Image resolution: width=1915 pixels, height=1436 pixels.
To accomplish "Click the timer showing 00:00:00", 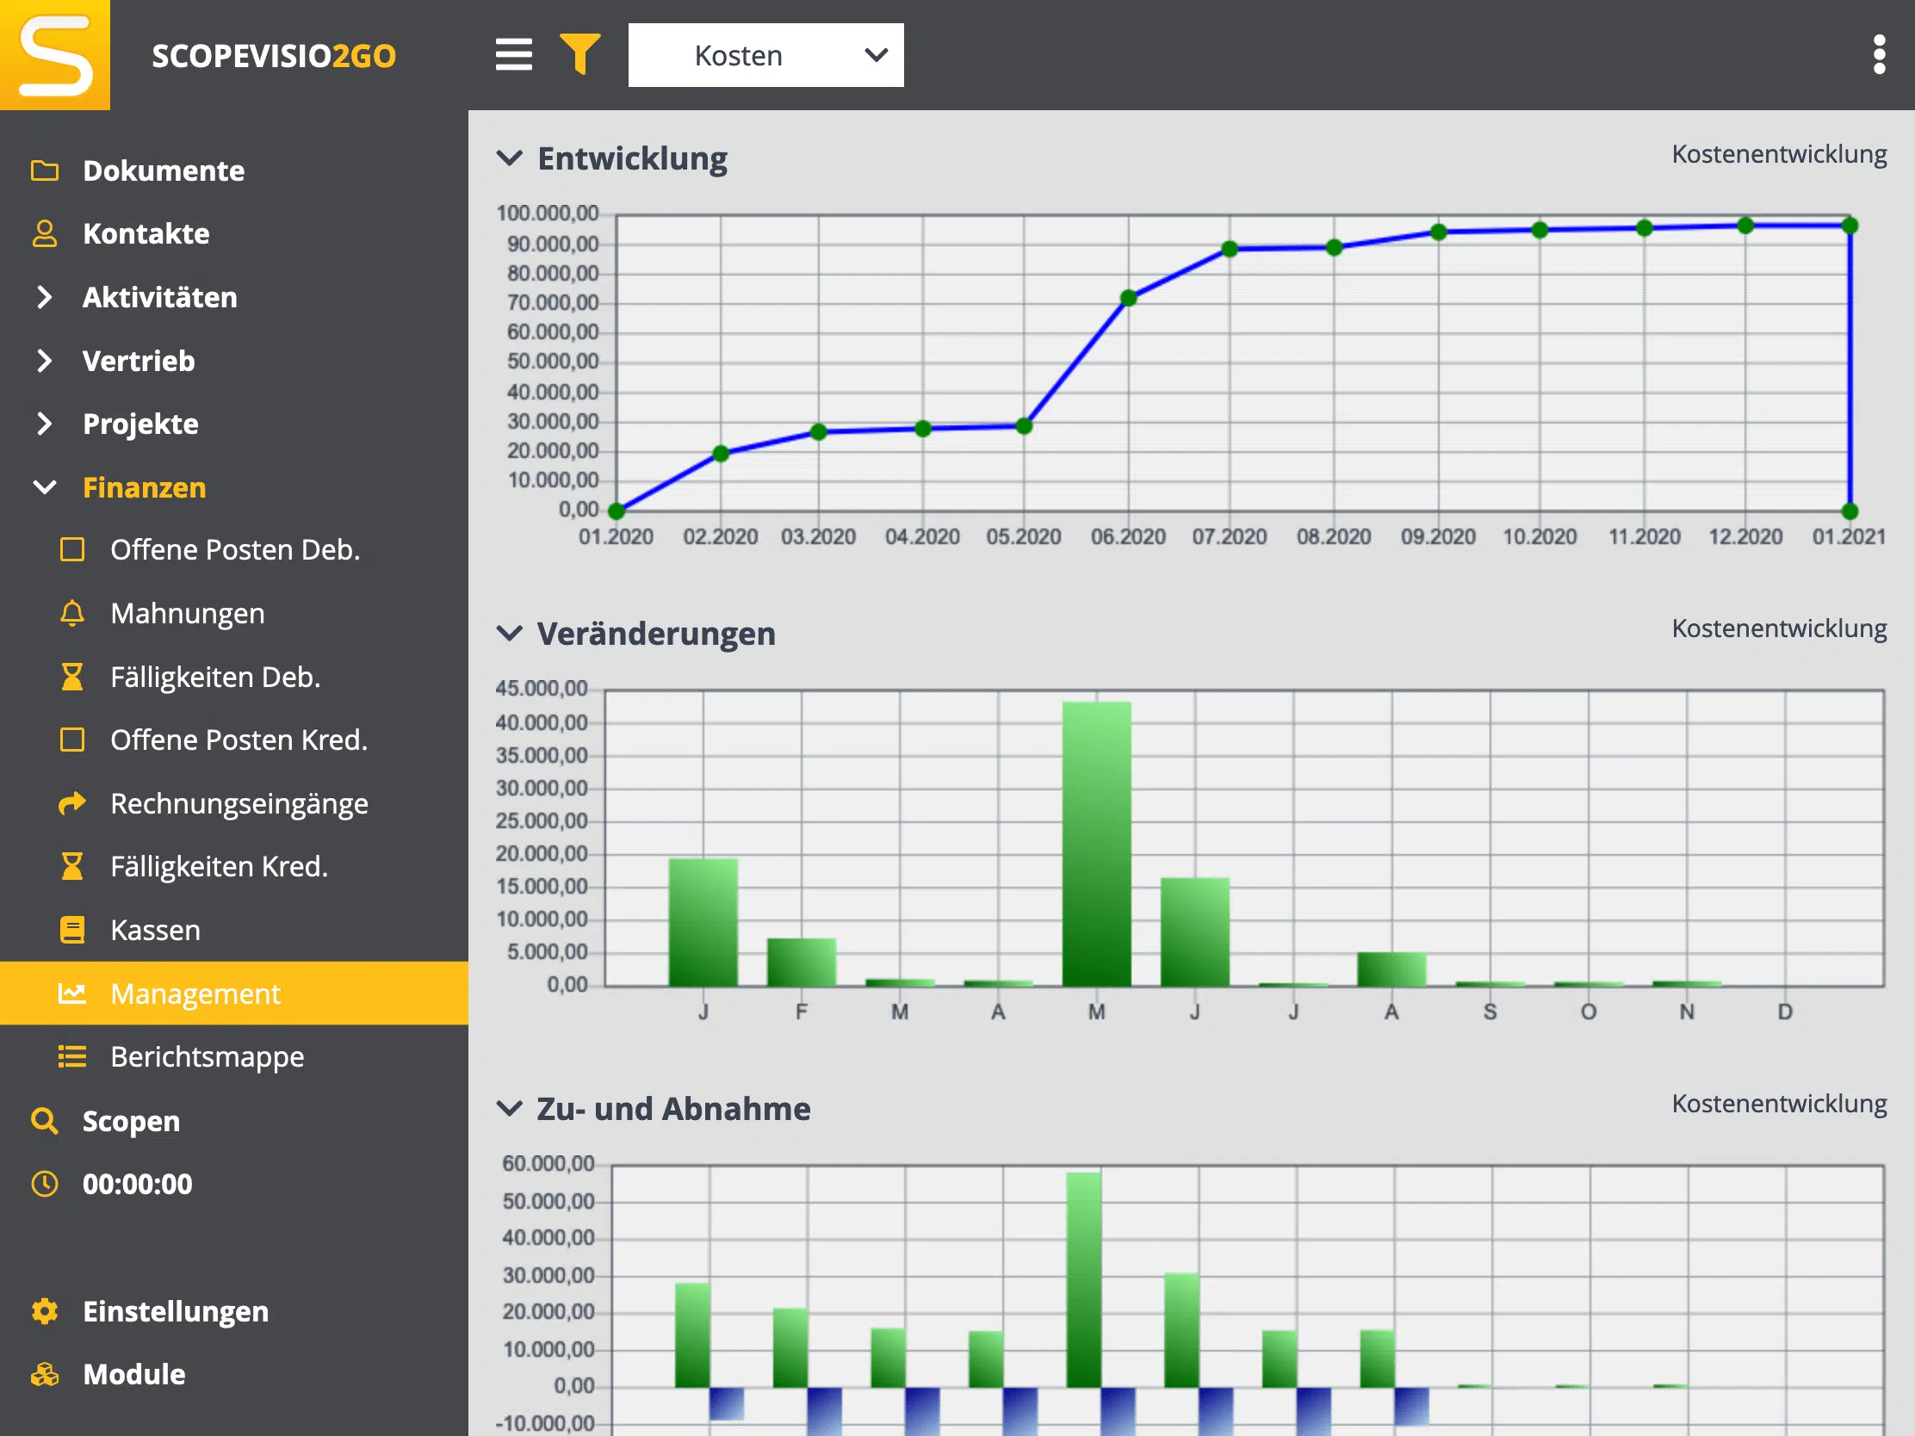I will coord(138,1184).
